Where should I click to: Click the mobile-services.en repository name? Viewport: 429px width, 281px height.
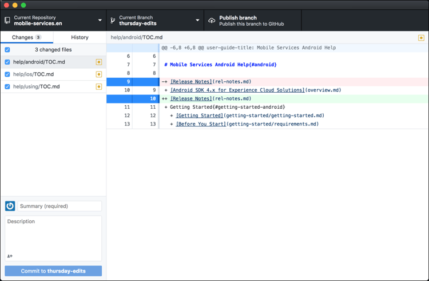coord(38,23)
